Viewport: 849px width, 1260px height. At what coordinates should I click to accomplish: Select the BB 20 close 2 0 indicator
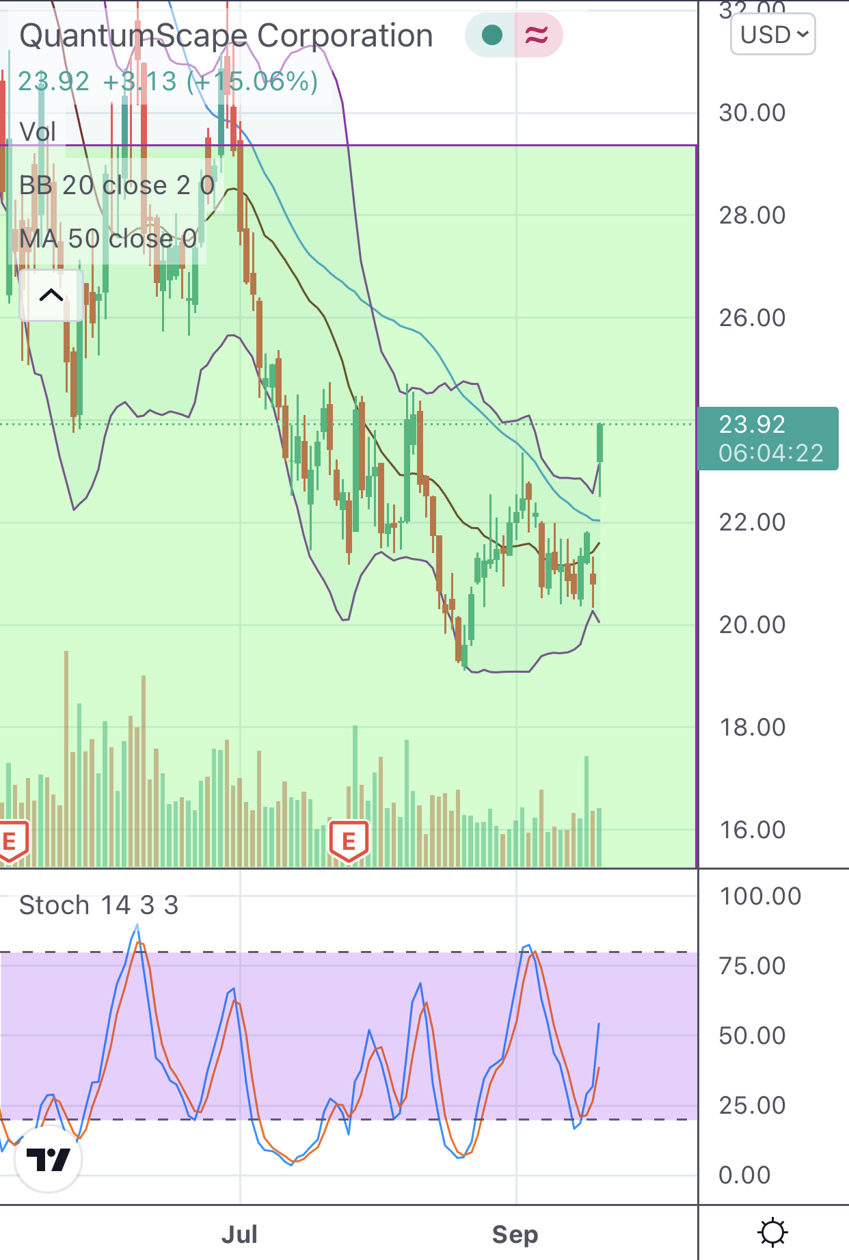(x=117, y=185)
